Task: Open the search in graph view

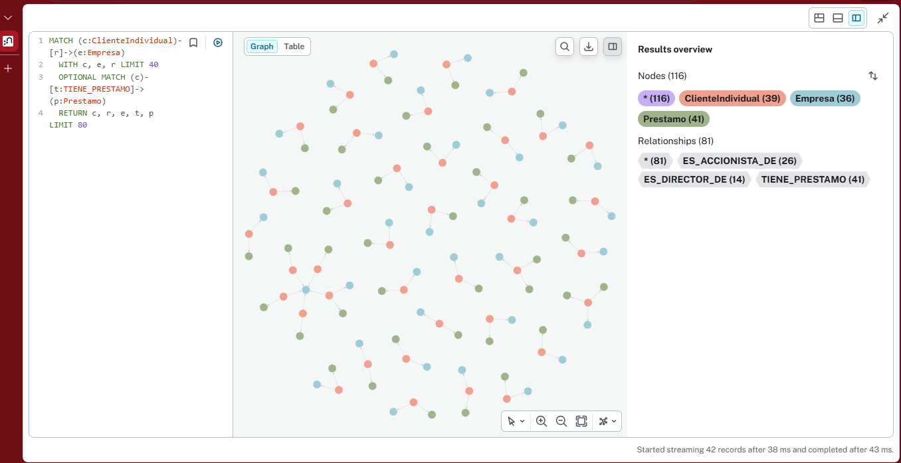Action: point(565,46)
